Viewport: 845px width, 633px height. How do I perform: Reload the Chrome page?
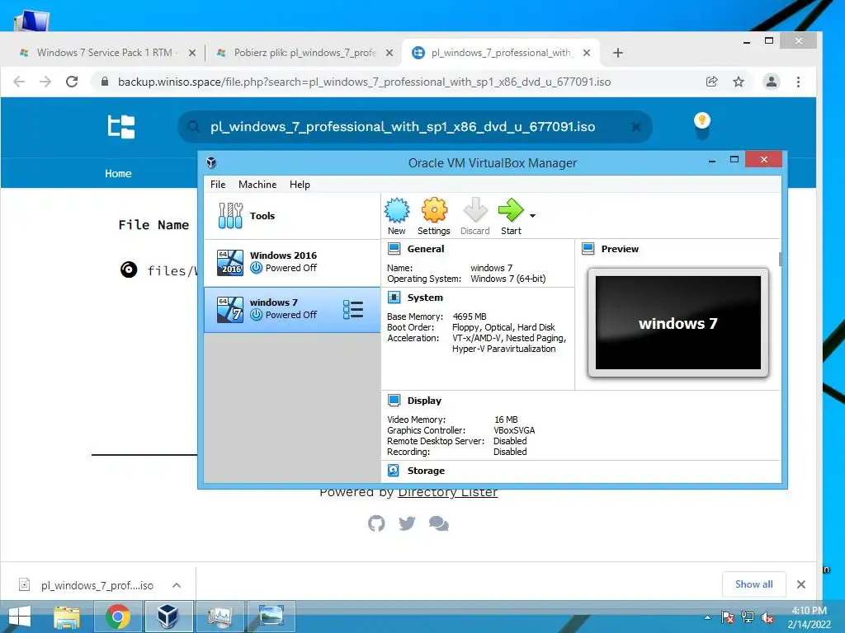[72, 82]
